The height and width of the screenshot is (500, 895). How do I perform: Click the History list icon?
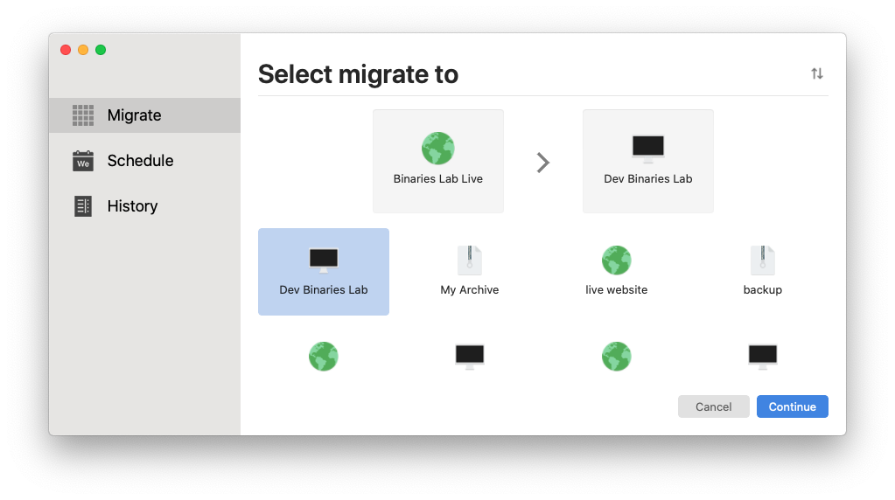pos(83,205)
